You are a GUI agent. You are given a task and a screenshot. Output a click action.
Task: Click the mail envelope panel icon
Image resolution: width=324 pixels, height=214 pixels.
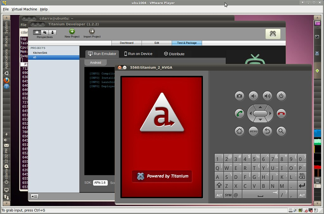click(6, 145)
